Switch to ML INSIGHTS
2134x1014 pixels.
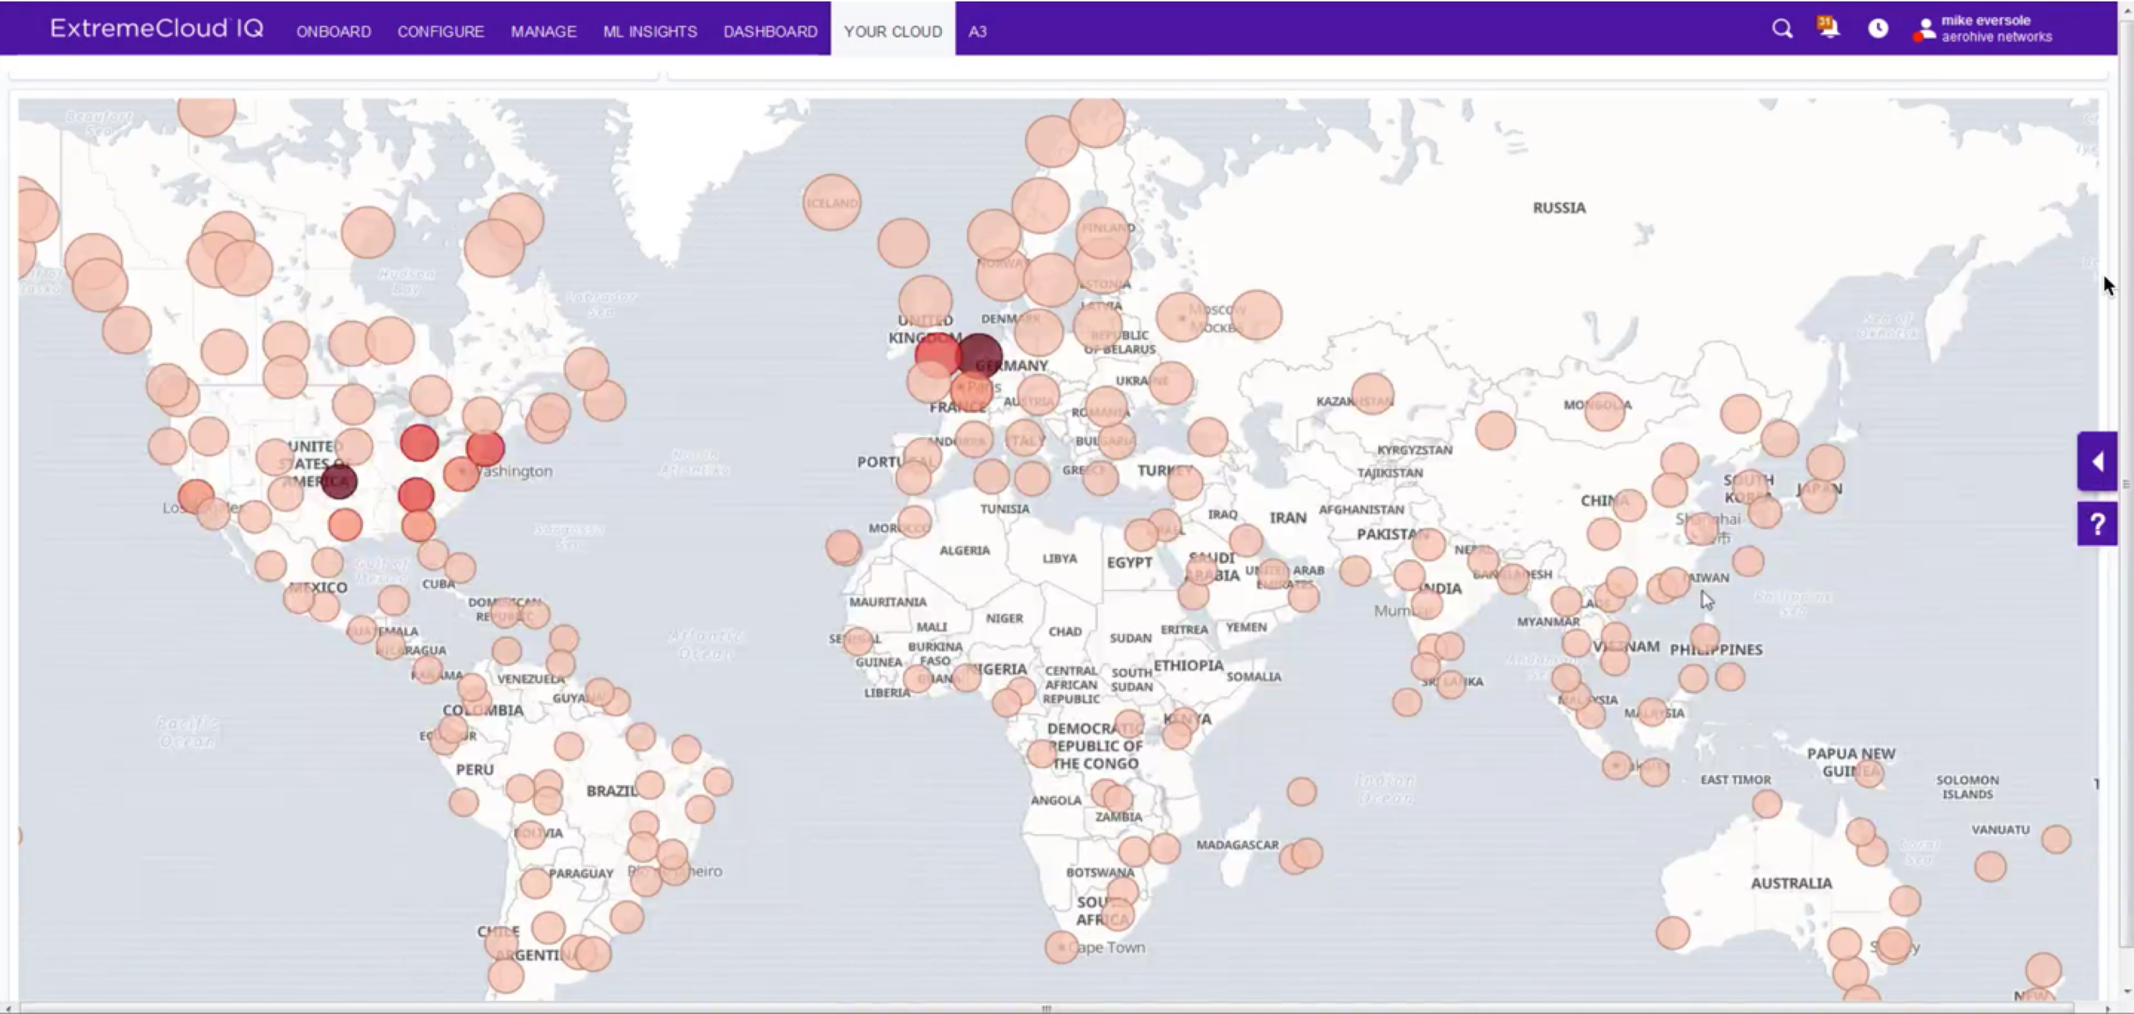tap(651, 31)
